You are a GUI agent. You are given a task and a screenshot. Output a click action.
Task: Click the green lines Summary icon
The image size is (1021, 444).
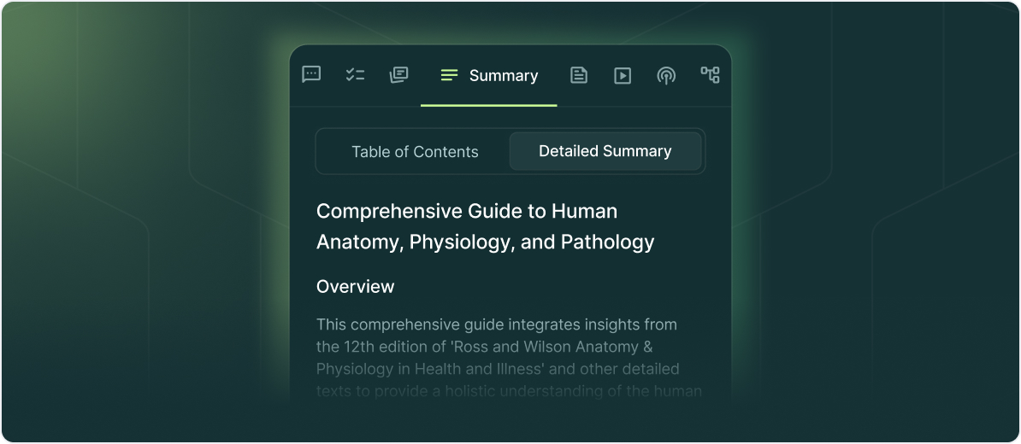click(449, 75)
